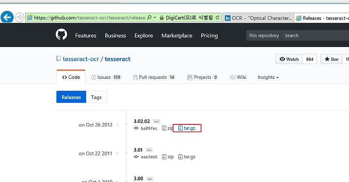
Task: Open Explore in GitHub header
Action: [x=143, y=35]
